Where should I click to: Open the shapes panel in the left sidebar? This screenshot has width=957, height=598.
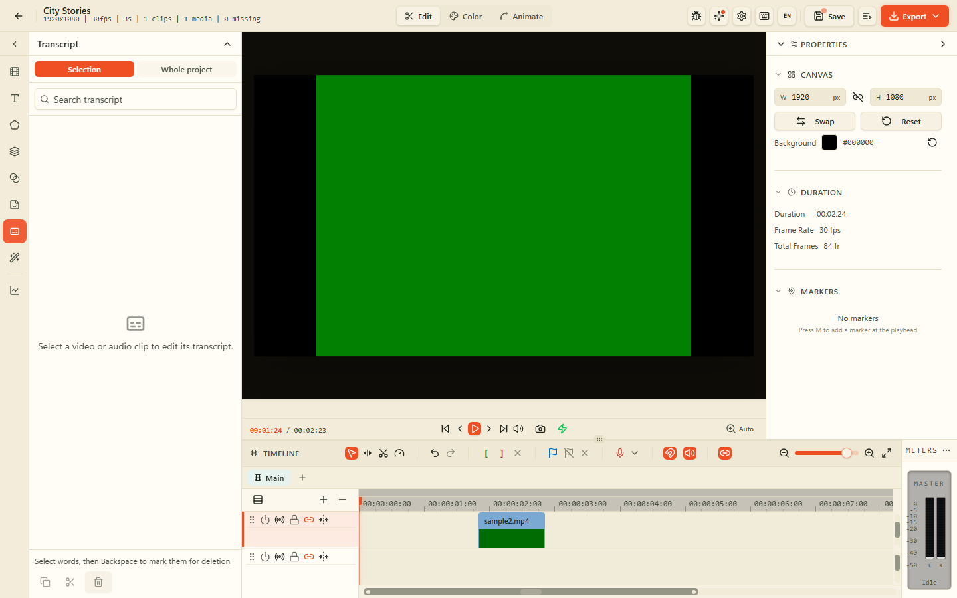(x=15, y=125)
